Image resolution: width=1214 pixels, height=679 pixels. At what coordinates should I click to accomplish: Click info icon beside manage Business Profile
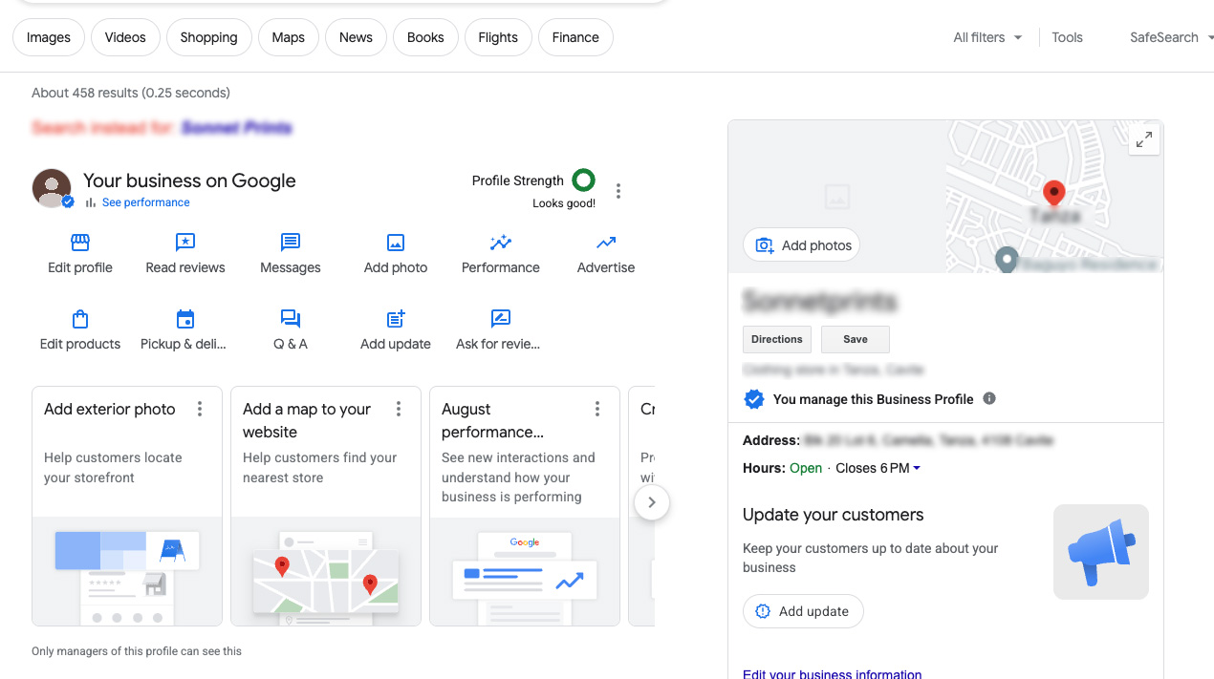point(989,398)
